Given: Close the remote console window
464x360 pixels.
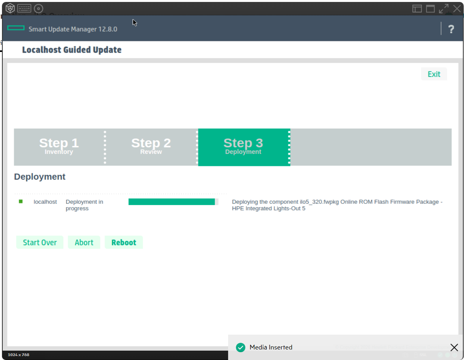Looking at the screenshot, I should 457,9.
